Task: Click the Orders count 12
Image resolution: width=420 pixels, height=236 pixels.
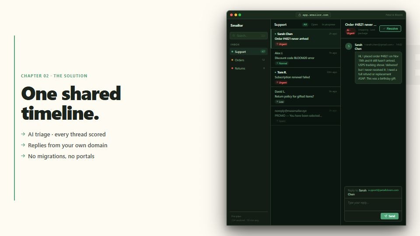Action: tap(263, 60)
